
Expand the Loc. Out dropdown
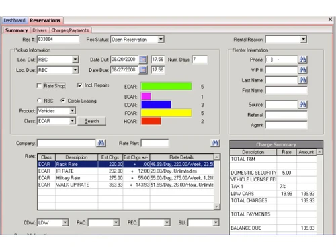[75, 60]
